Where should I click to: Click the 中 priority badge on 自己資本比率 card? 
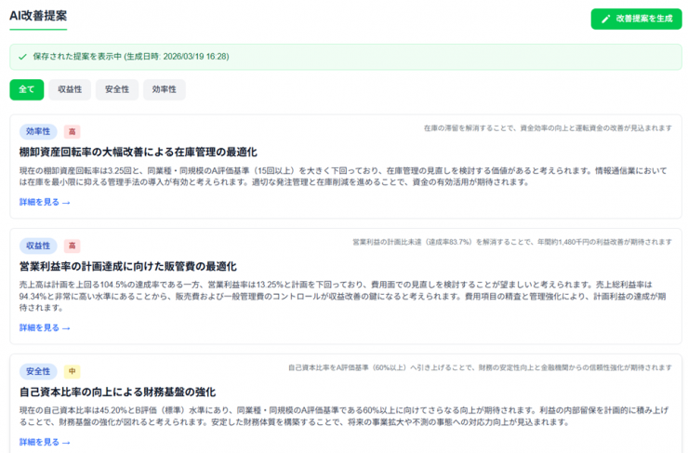point(72,371)
